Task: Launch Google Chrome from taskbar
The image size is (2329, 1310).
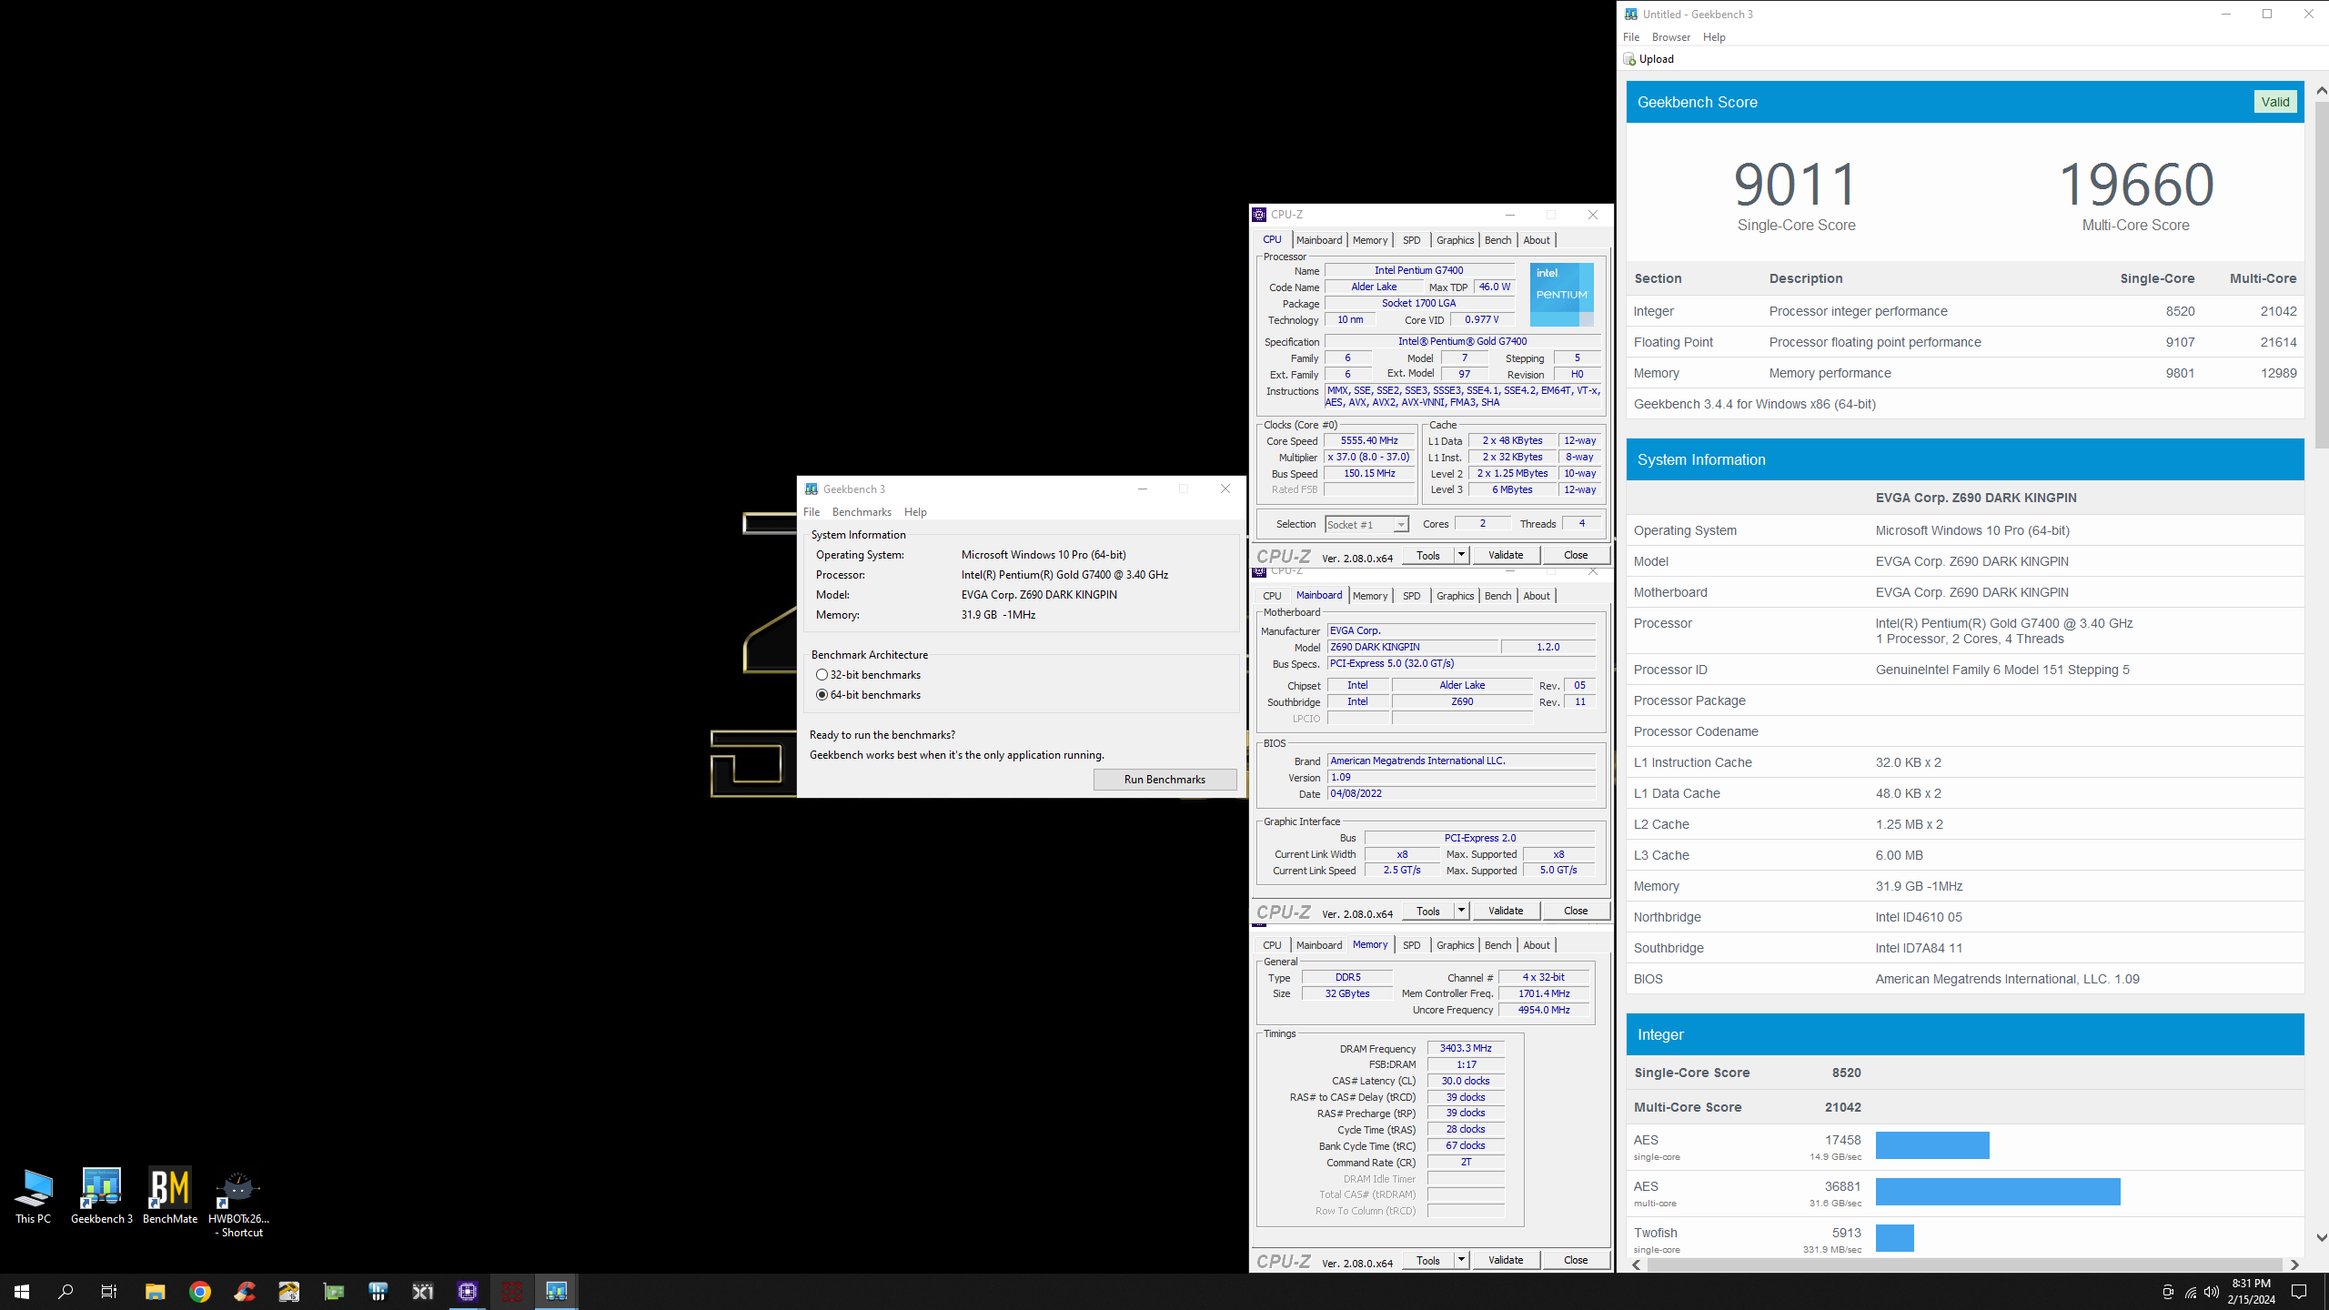Action: tap(200, 1291)
